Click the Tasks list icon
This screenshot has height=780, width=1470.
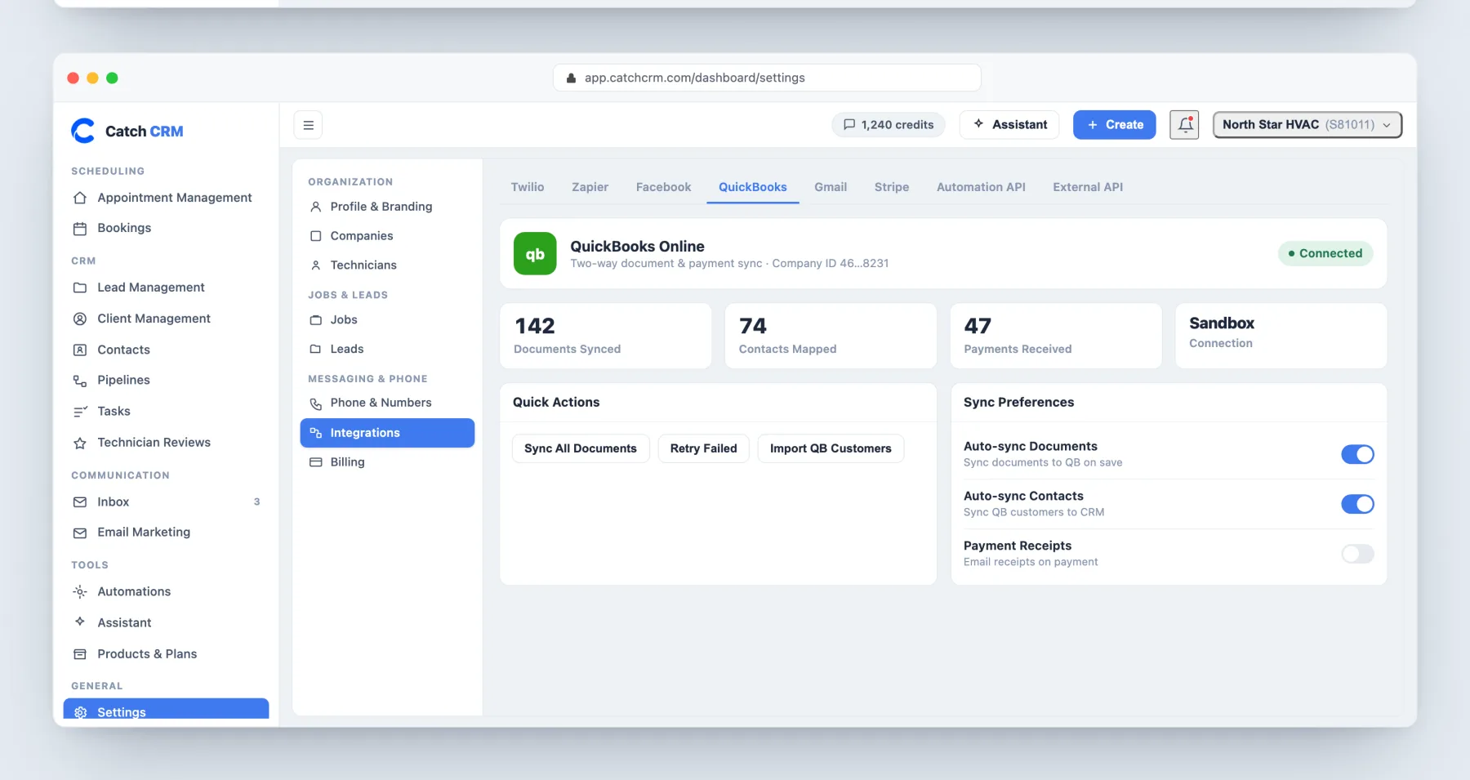point(80,412)
